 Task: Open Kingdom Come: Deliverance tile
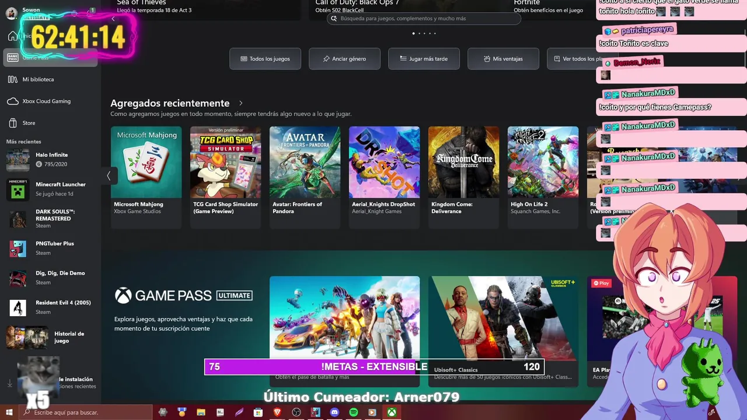click(x=463, y=177)
